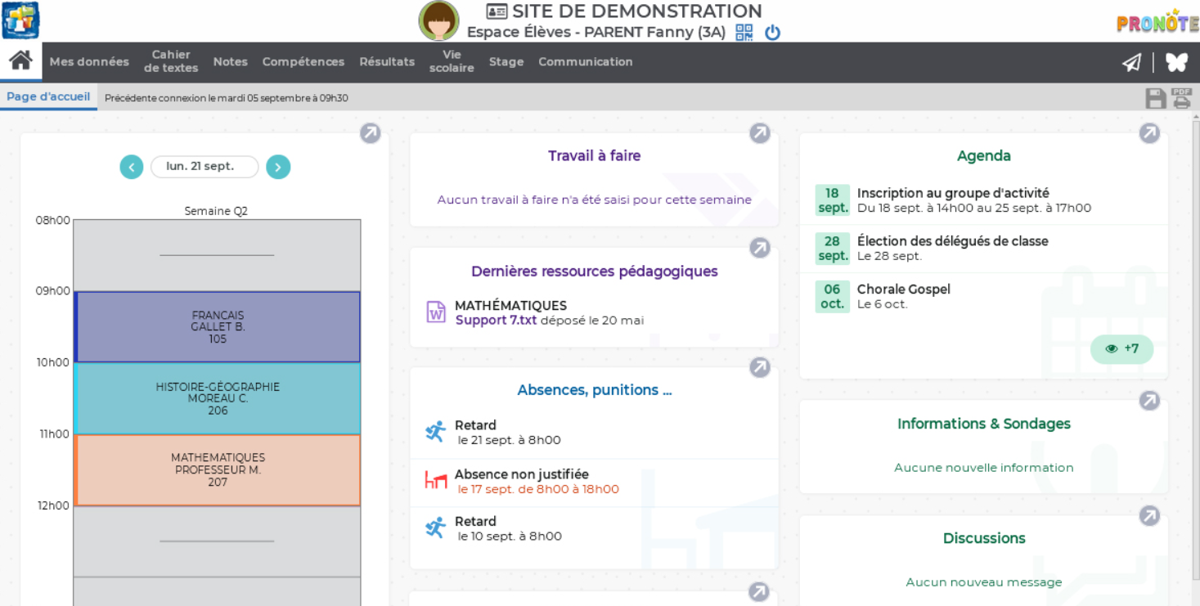Expand the Absences, punitions widget
Viewport: 1200px width, 606px height.
[x=760, y=367]
